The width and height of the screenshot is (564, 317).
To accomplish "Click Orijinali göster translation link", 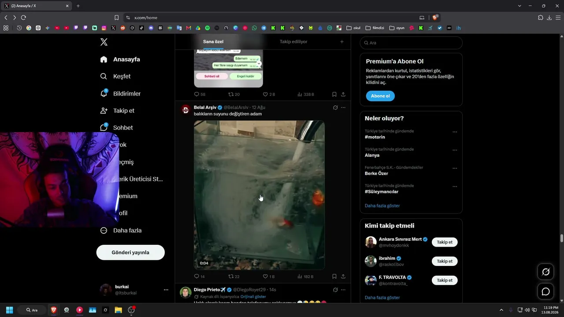I will click(x=253, y=297).
